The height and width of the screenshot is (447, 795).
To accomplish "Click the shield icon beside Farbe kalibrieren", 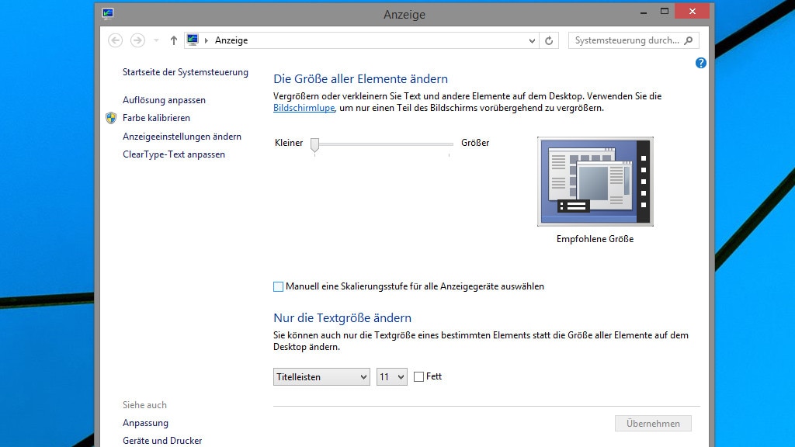I will coord(111,118).
